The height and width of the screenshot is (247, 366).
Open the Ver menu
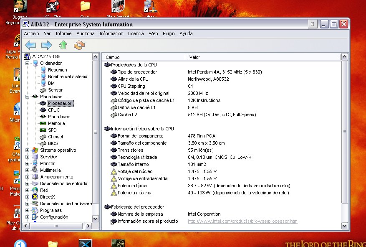click(47, 33)
